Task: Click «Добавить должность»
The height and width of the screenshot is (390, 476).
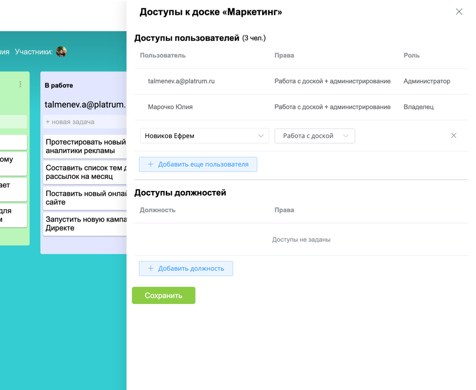Action: [186, 268]
